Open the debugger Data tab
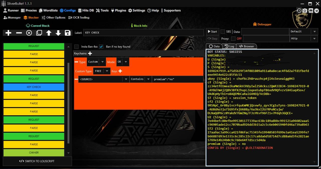This screenshot has width=321, height=169. coord(214,46)
